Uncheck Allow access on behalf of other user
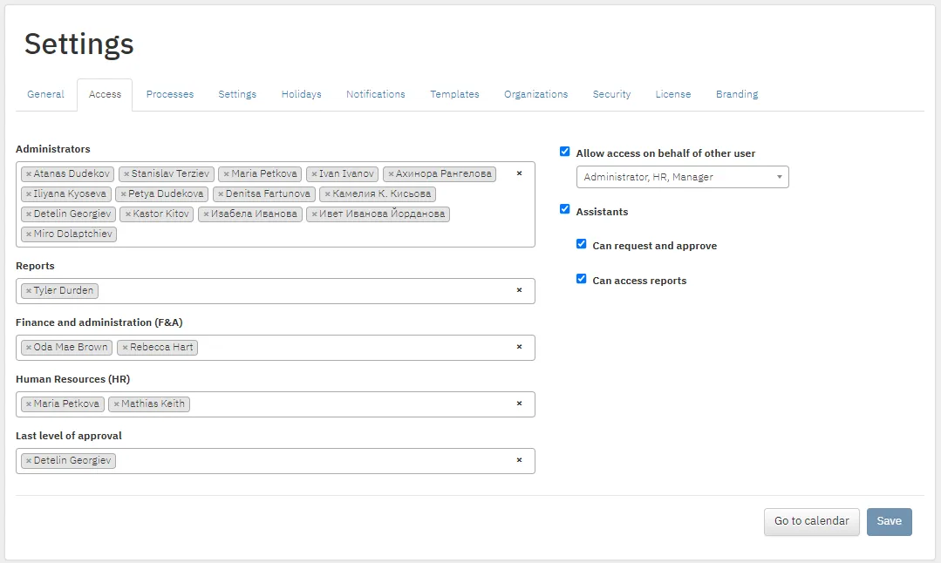 click(x=565, y=152)
